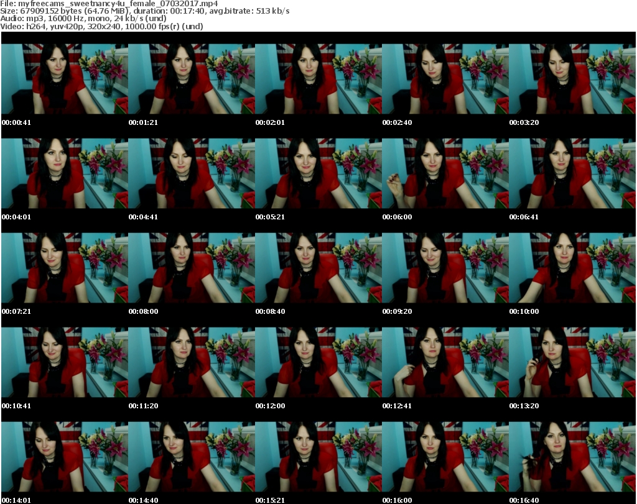Choose the video frame at 00:12:41
Image resolution: width=637 pixels, height=504 pixels.
[445, 362]
